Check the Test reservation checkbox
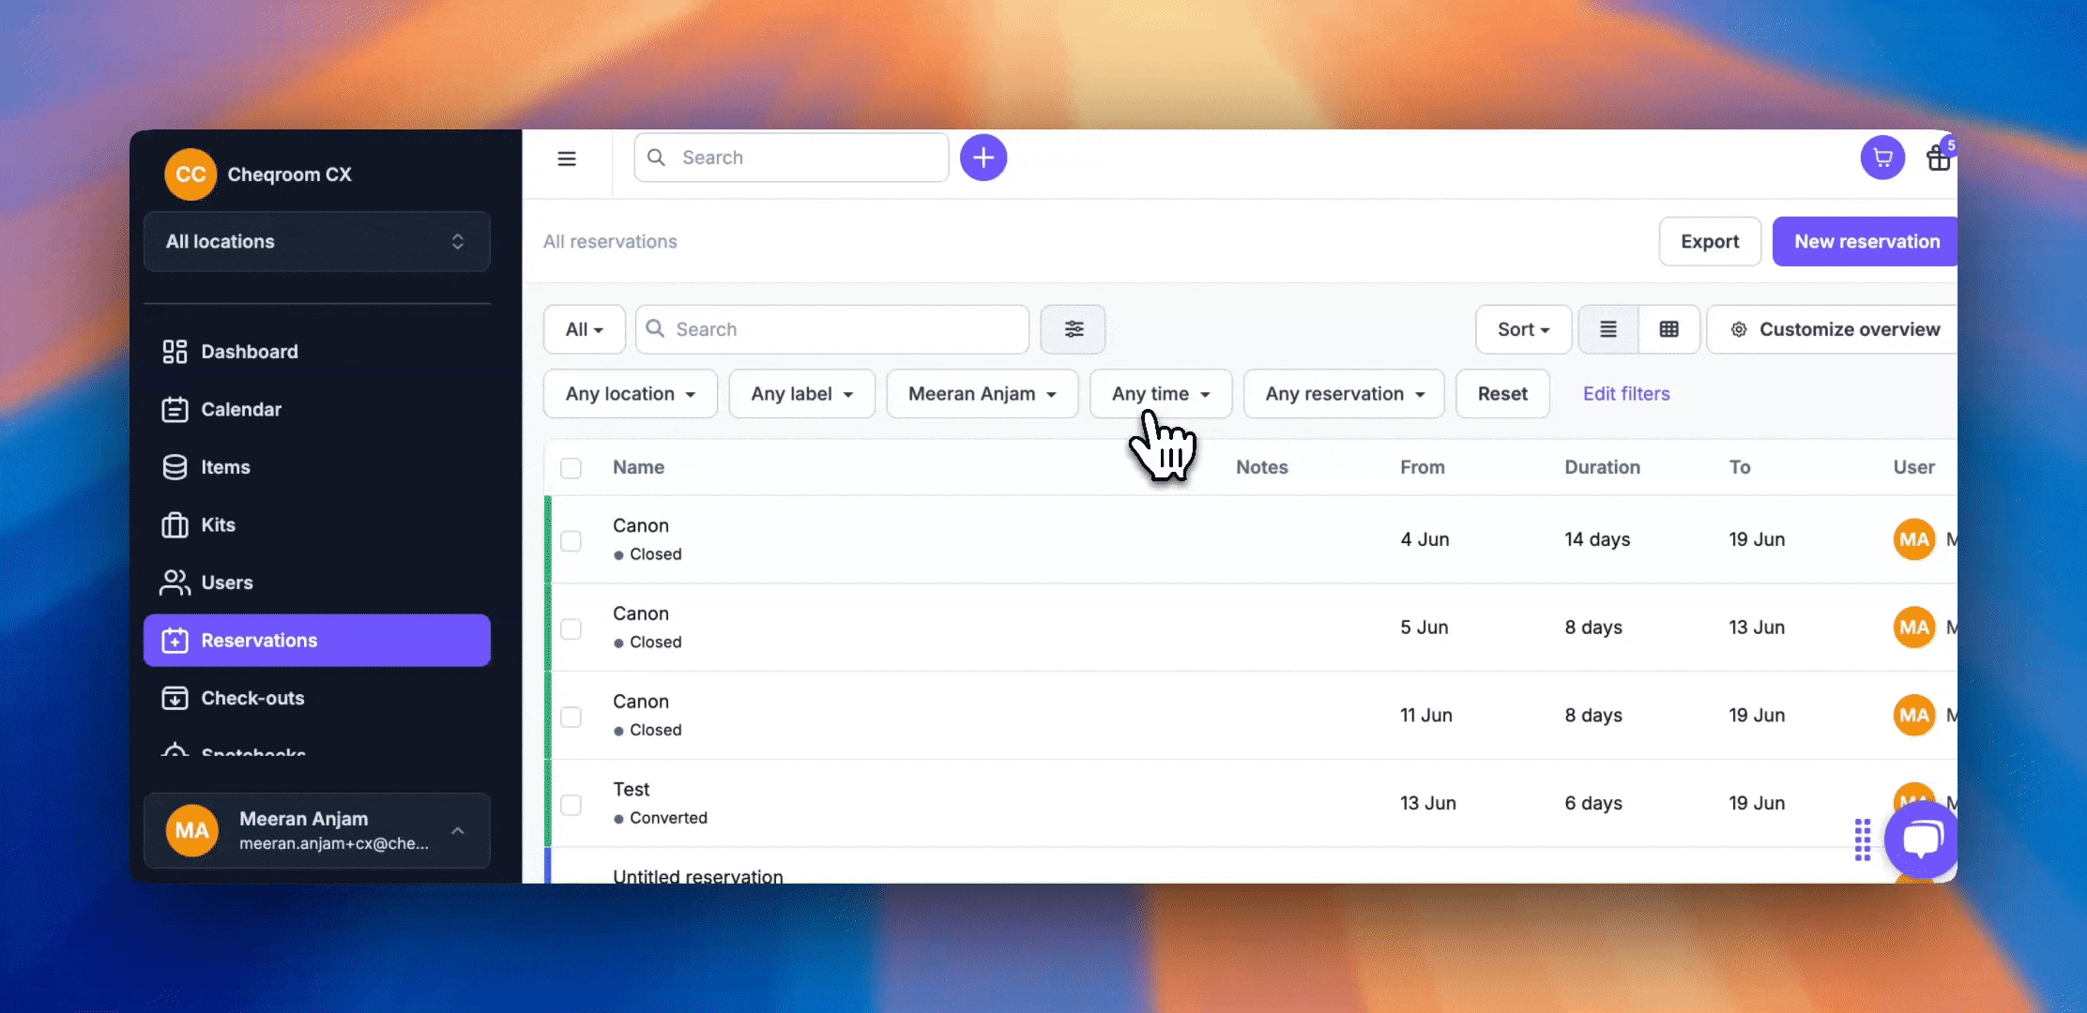The width and height of the screenshot is (2087, 1013). pyautogui.click(x=571, y=805)
